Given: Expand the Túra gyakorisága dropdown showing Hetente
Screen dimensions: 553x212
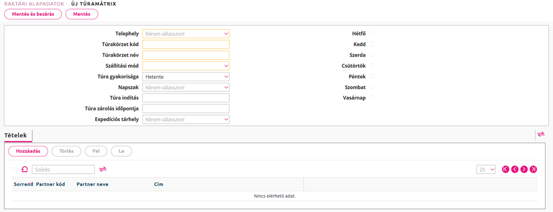Looking at the screenshot, I should coord(186,76).
